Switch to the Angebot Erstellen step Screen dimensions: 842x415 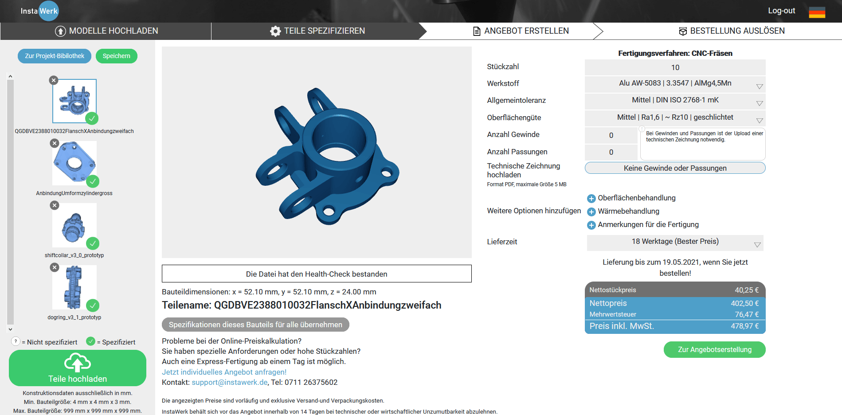click(x=521, y=31)
